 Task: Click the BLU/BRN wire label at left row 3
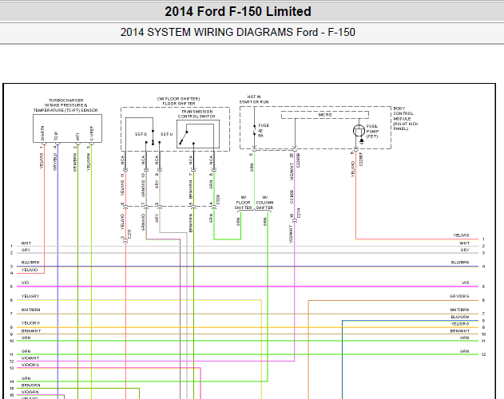30,263
